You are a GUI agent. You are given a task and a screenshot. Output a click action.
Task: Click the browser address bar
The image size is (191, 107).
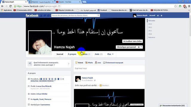point(94,6)
